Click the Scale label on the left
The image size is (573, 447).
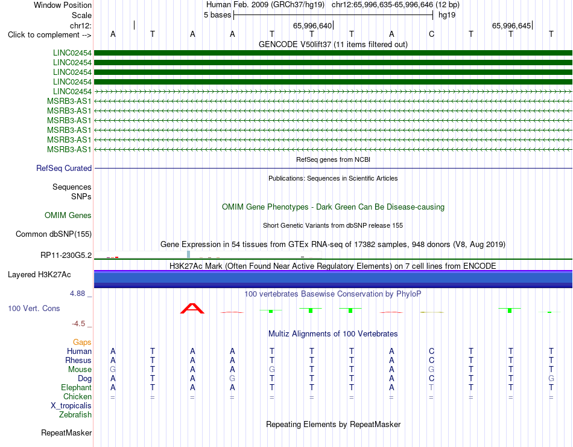[x=81, y=15]
